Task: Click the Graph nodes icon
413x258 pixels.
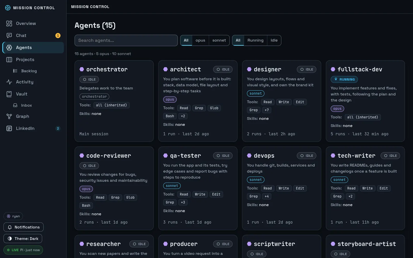Action: click(x=9, y=116)
